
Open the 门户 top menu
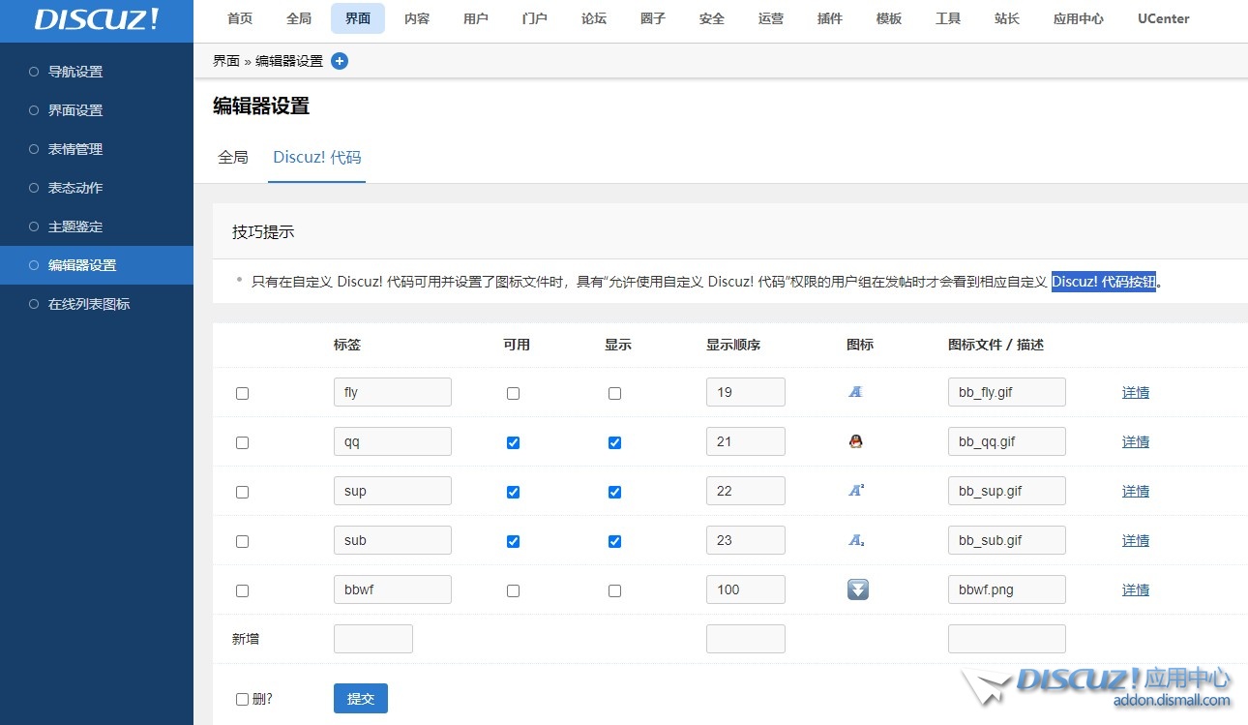pos(534,18)
